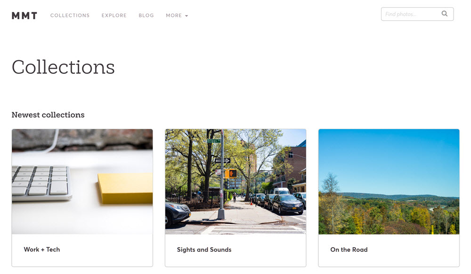
Task: Go home via the MMT logo
Action: (24, 16)
